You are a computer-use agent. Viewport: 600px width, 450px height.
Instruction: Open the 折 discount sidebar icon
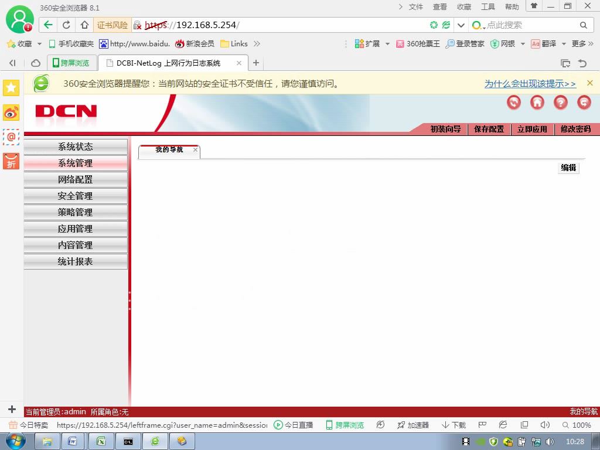pyautogui.click(x=11, y=161)
